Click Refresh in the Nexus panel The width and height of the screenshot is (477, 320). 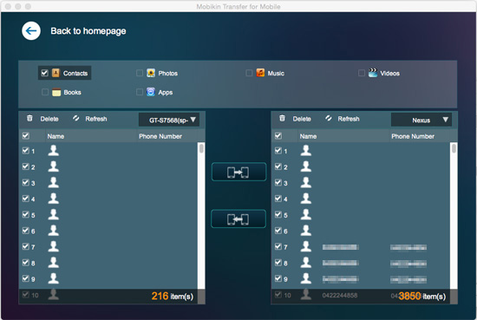pyautogui.click(x=349, y=119)
